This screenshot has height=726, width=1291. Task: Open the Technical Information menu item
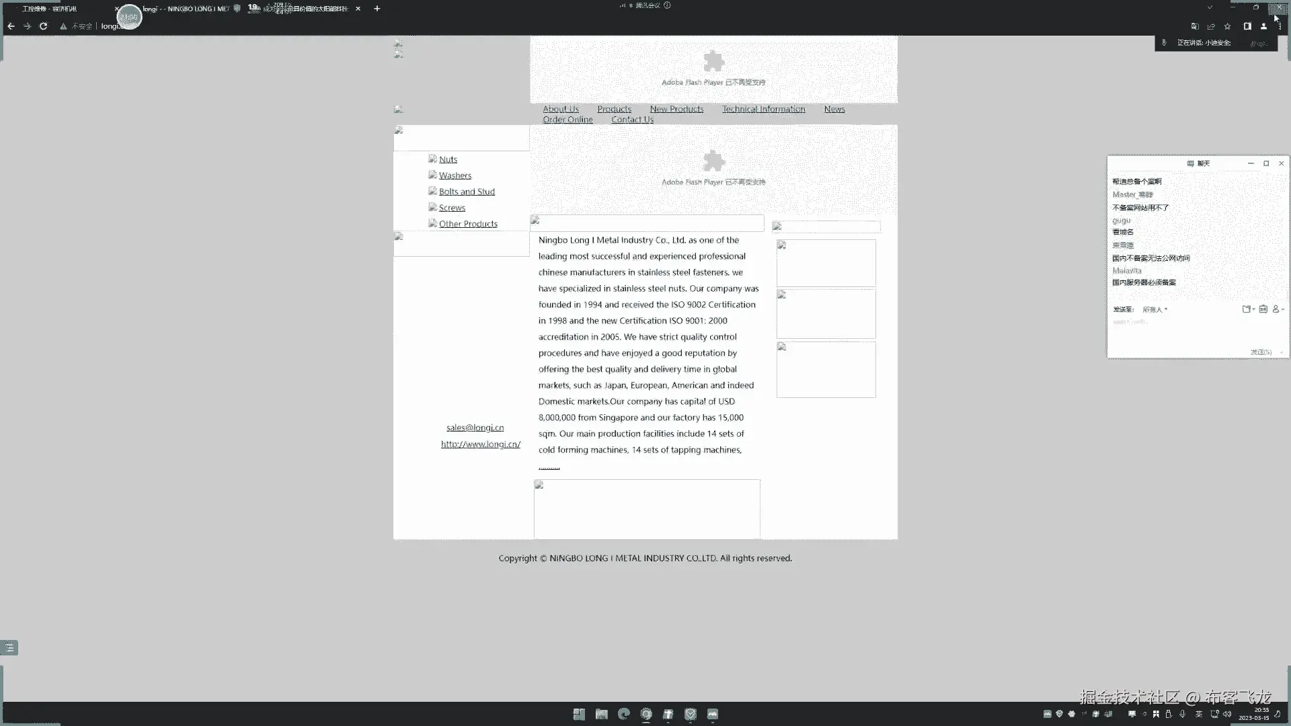tap(763, 109)
